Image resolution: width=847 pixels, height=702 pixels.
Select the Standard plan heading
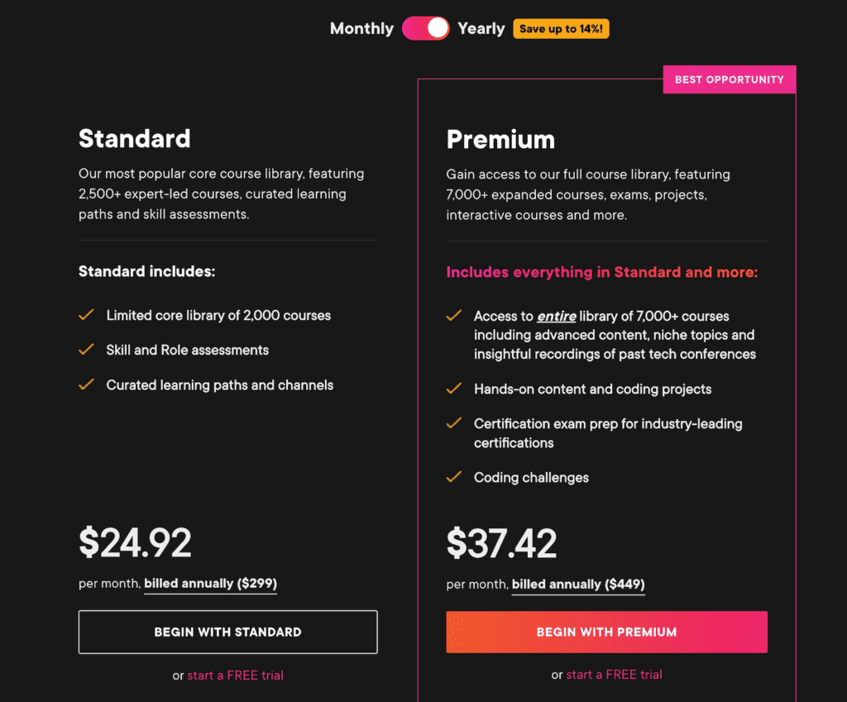[x=134, y=138]
